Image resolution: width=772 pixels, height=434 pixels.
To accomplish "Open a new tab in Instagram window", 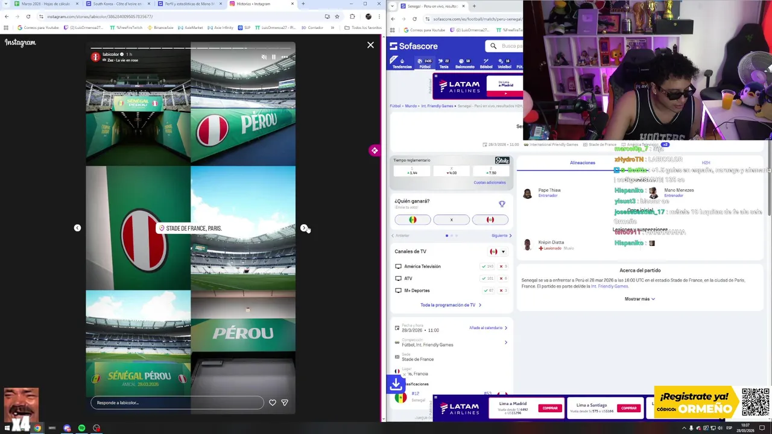I will click(303, 4).
